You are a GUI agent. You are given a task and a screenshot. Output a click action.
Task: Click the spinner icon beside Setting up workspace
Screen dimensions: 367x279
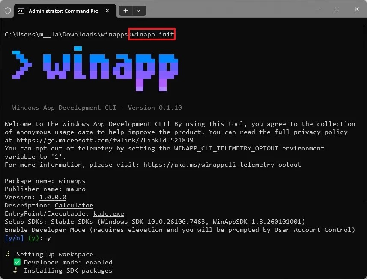point(7,254)
